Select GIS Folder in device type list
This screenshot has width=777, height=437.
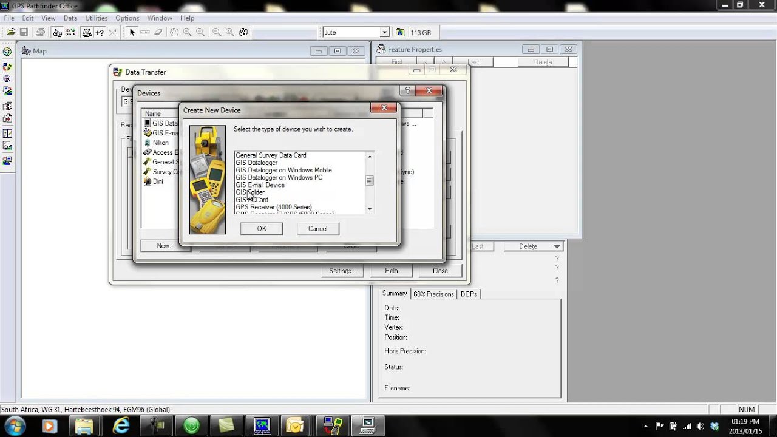click(250, 192)
